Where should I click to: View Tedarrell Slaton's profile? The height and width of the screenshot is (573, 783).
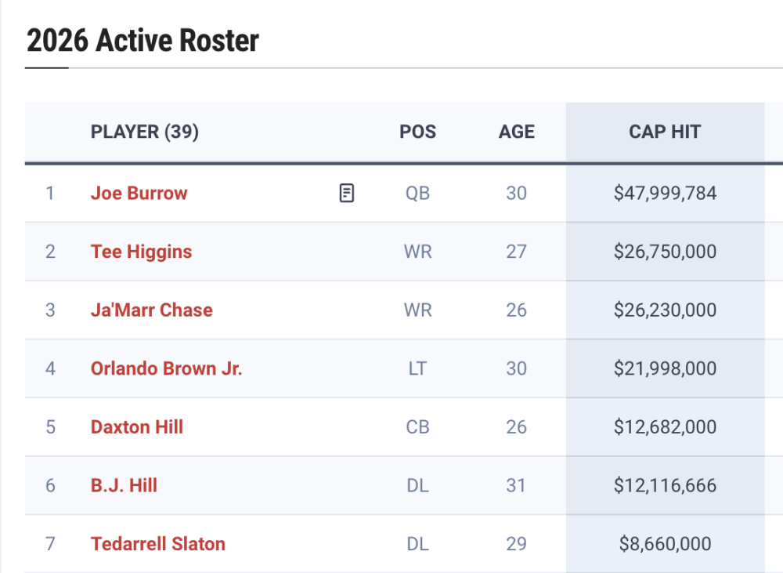[158, 544]
